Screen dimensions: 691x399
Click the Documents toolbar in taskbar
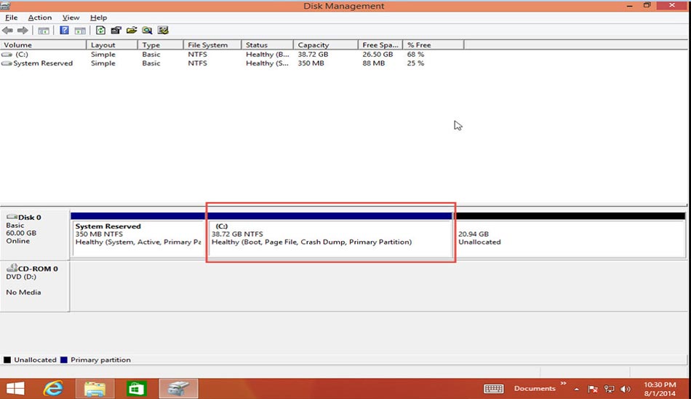(x=535, y=388)
